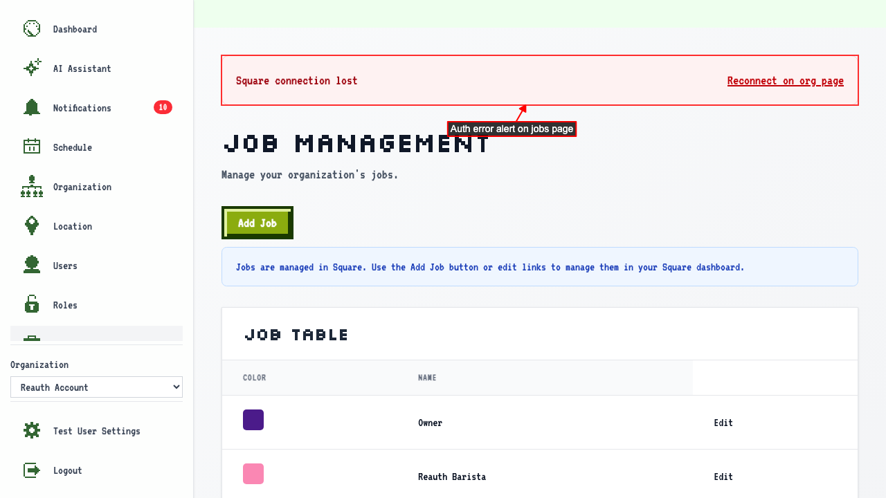Open the AI Assistant menu item
The width and height of the screenshot is (886, 498).
pos(96,68)
